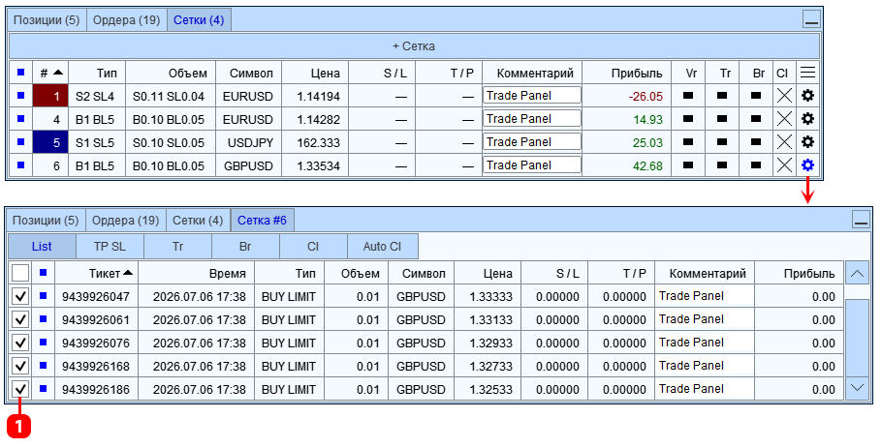
Task: Open the Cl sub-tab
Action: [313, 247]
